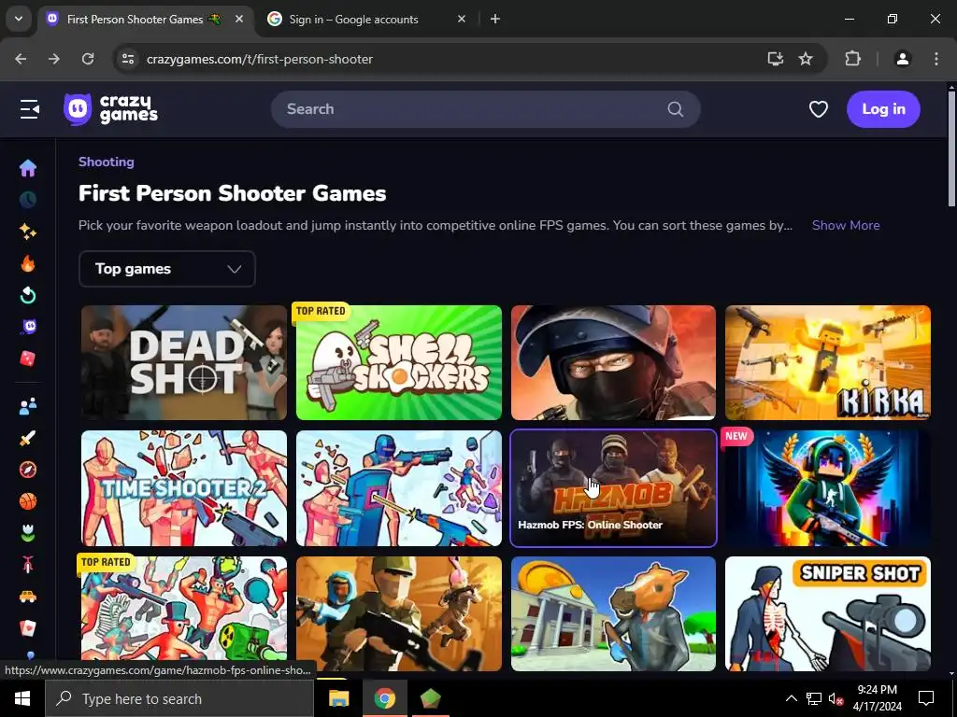Click the Log in button
The width and height of the screenshot is (957, 717).
coord(883,109)
